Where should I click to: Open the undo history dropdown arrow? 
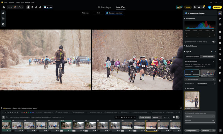22,7
